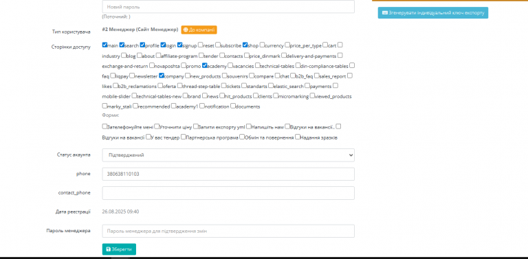Enable the about checkbox
The height and width of the screenshot is (259, 528).
[140, 55]
